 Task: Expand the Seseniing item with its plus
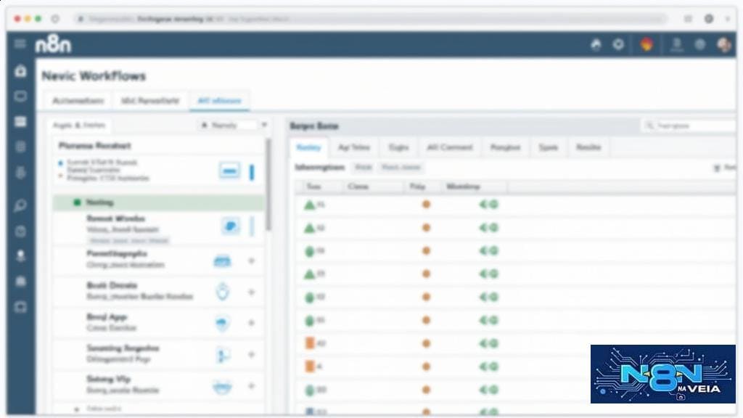coord(252,354)
